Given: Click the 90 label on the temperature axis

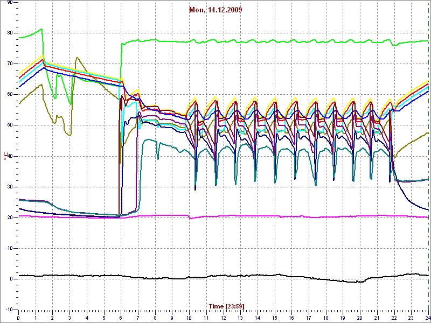Looking at the screenshot, I should [x=10, y=3].
